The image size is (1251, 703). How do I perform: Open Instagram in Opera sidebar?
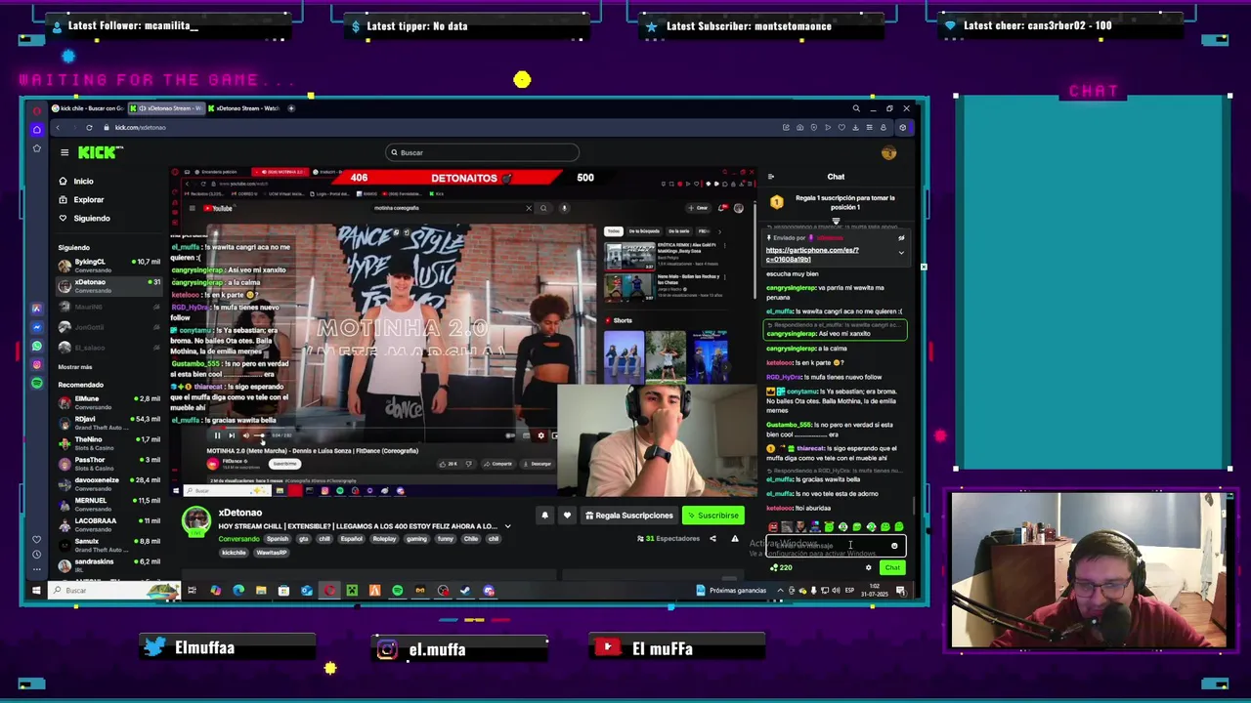[x=36, y=364]
